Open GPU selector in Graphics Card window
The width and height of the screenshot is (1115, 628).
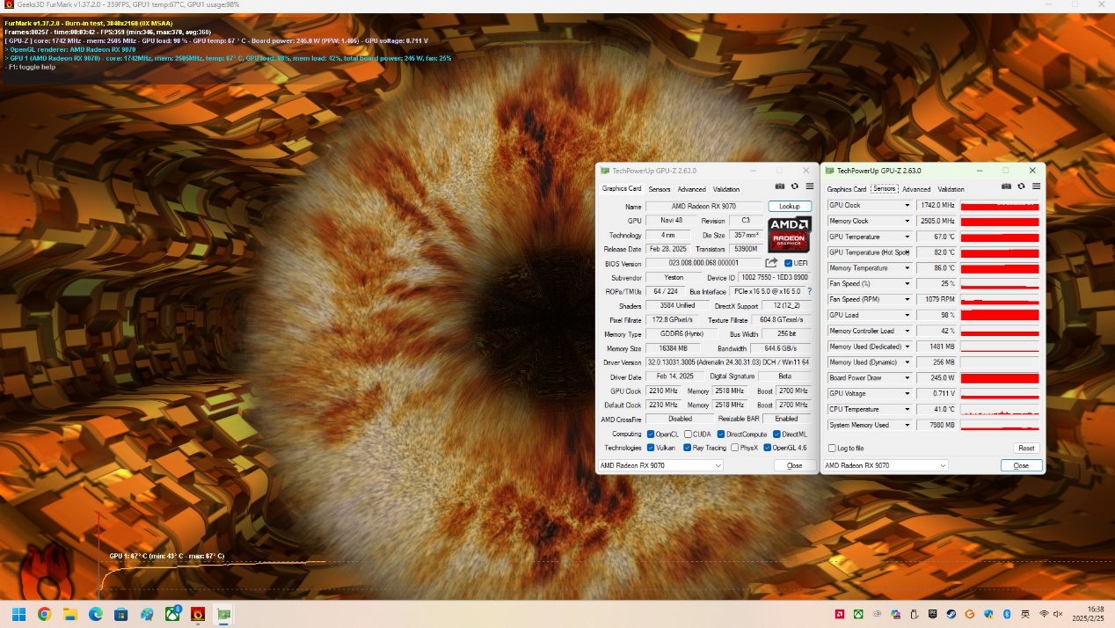click(x=660, y=465)
